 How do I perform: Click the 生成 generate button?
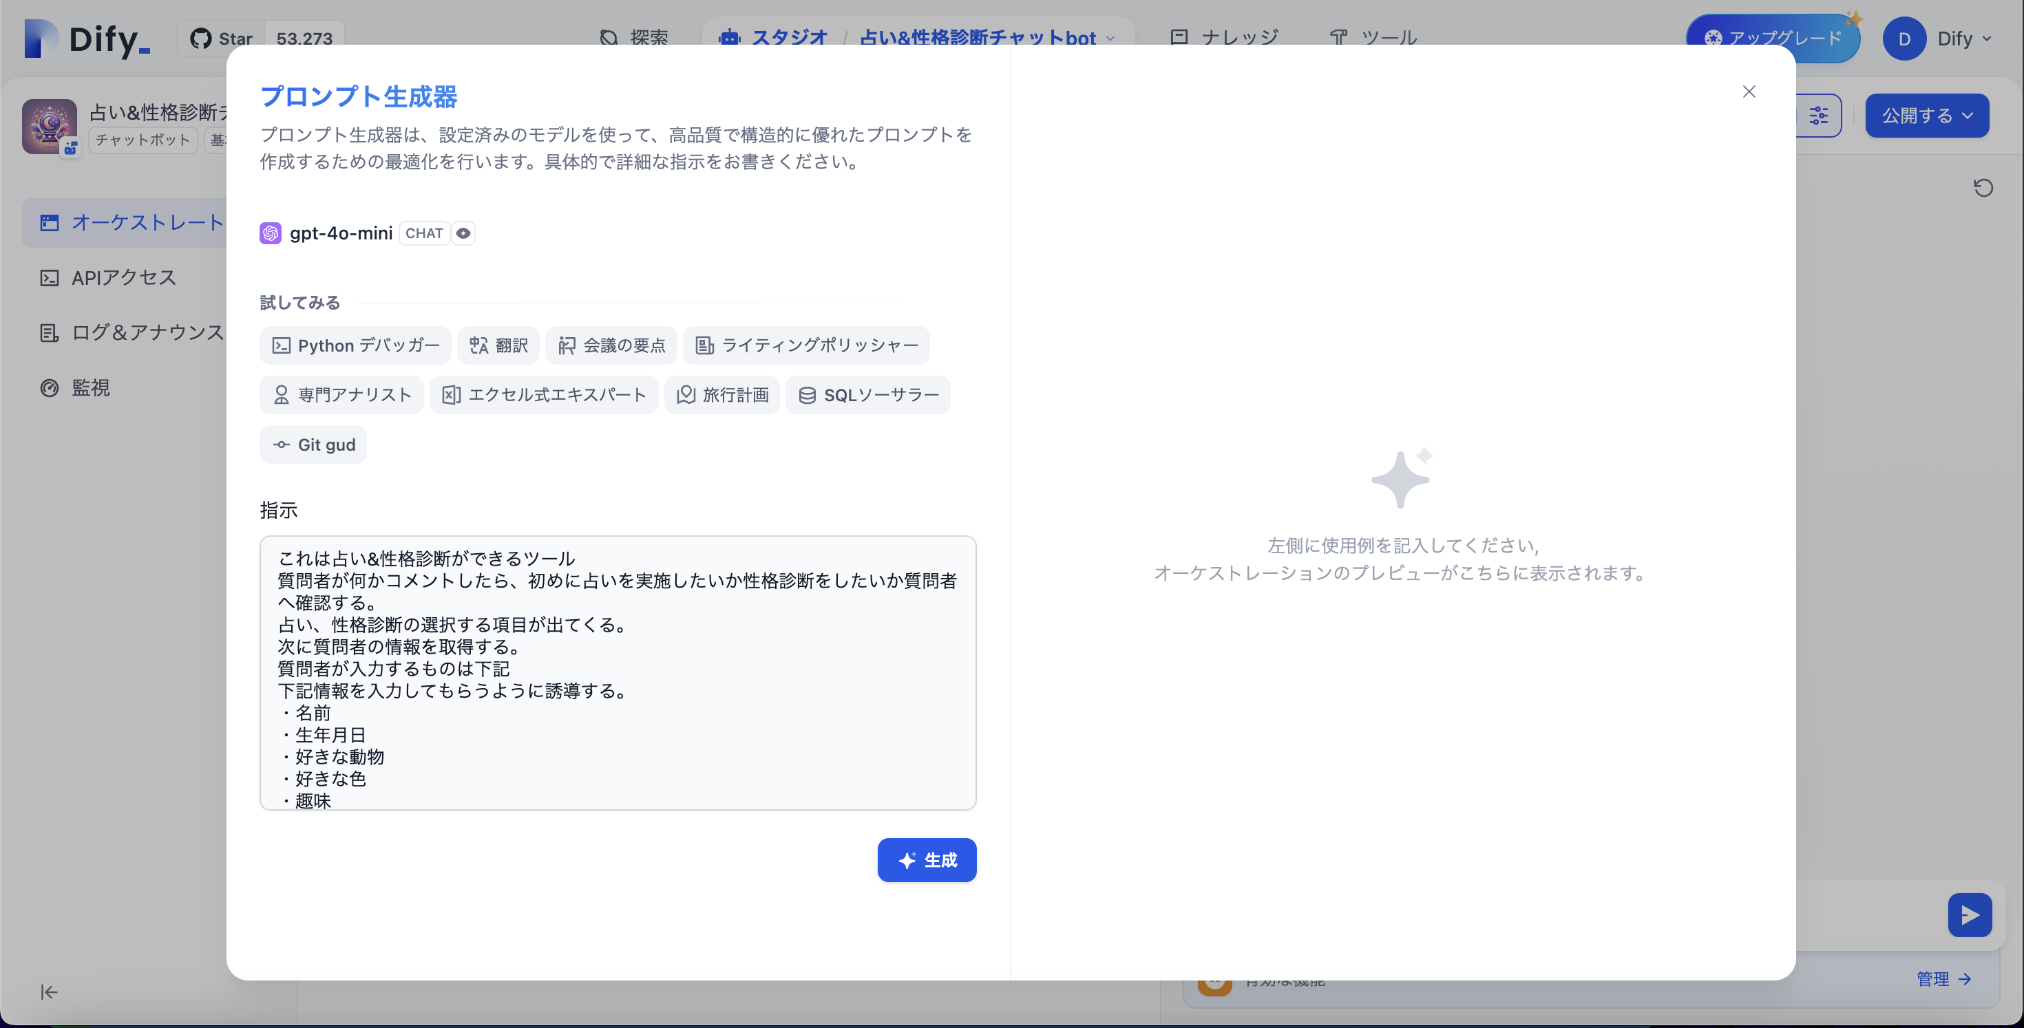pyautogui.click(x=927, y=860)
